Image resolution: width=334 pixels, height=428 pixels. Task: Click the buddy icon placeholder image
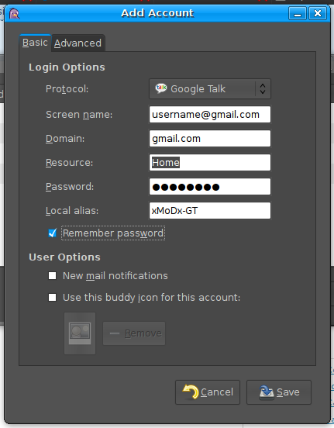tap(80, 333)
